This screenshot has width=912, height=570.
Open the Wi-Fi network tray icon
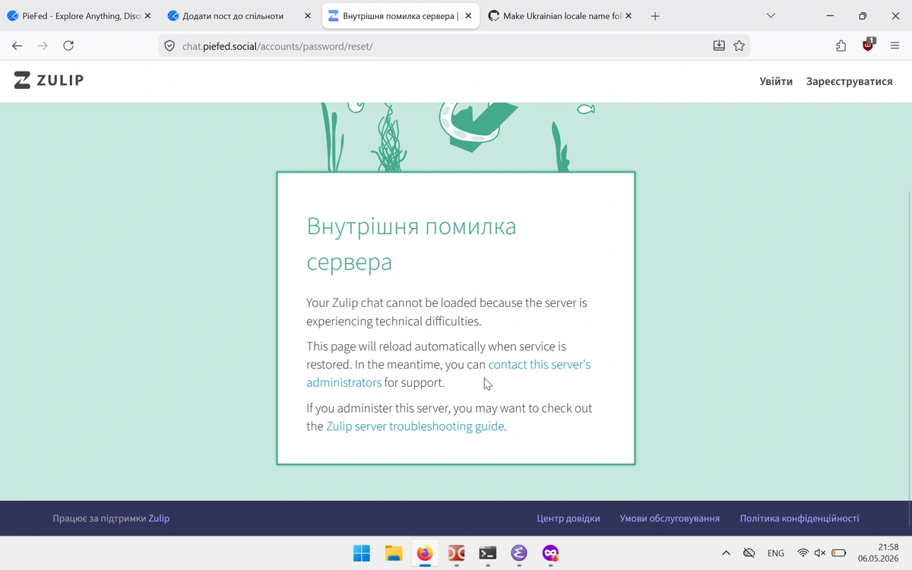tap(803, 553)
